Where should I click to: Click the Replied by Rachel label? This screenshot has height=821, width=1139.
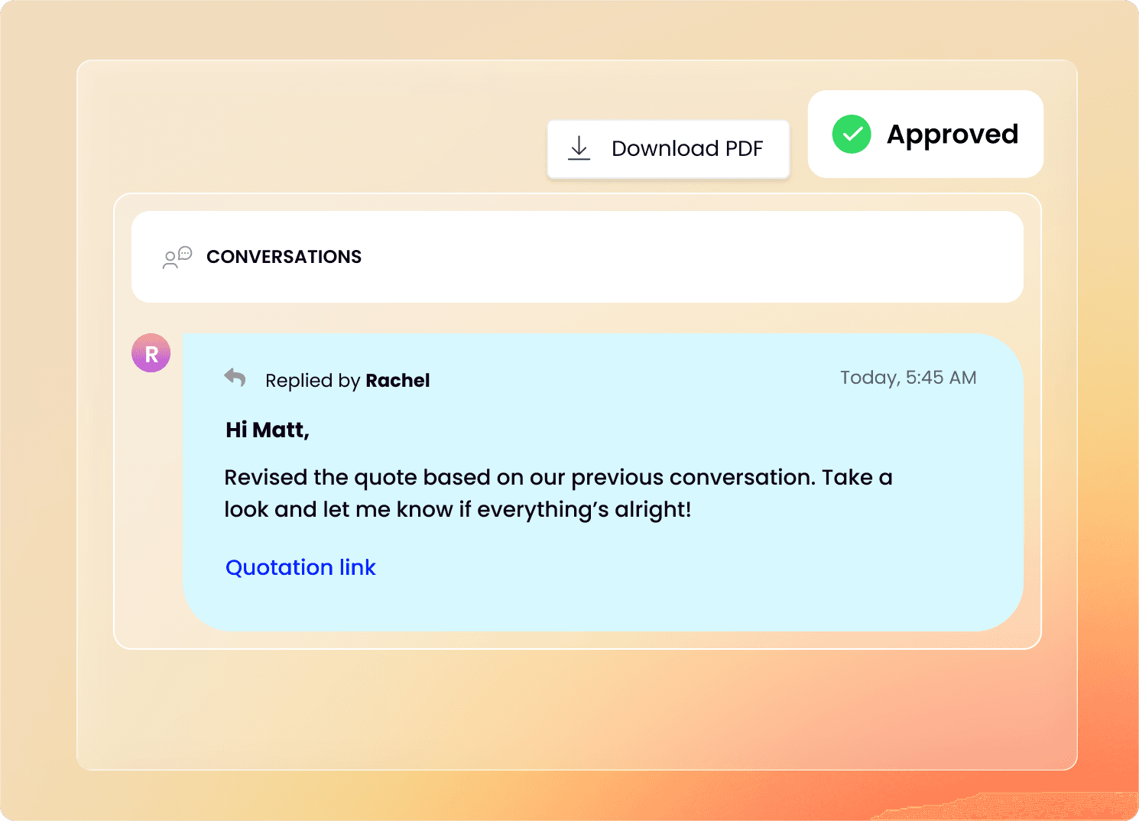[348, 381]
